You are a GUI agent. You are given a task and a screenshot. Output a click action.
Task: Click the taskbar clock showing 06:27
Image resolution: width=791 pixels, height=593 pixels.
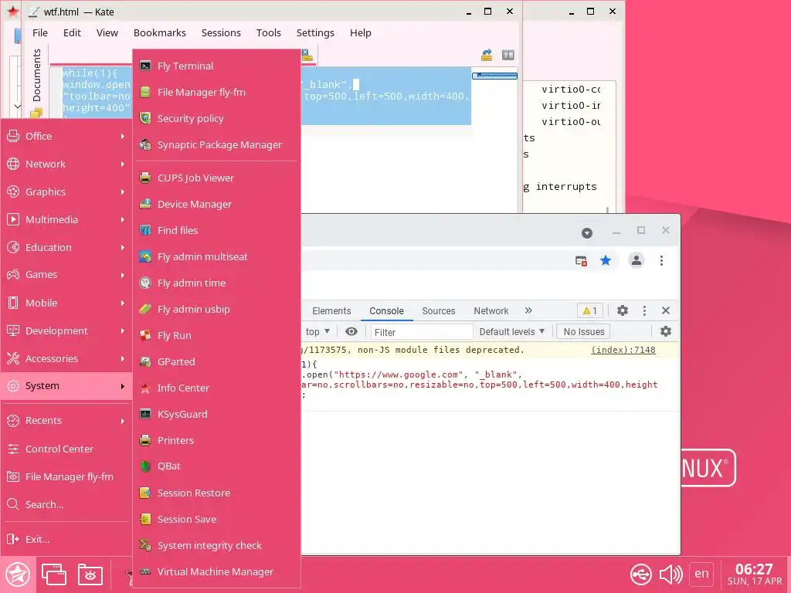click(754, 574)
